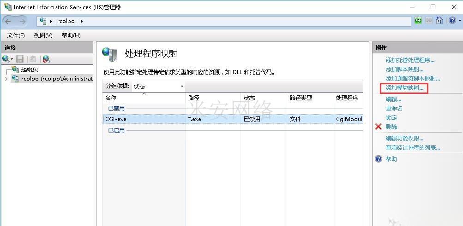Click 编辑功能权限... link
463x226 pixels.
(x=404, y=138)
